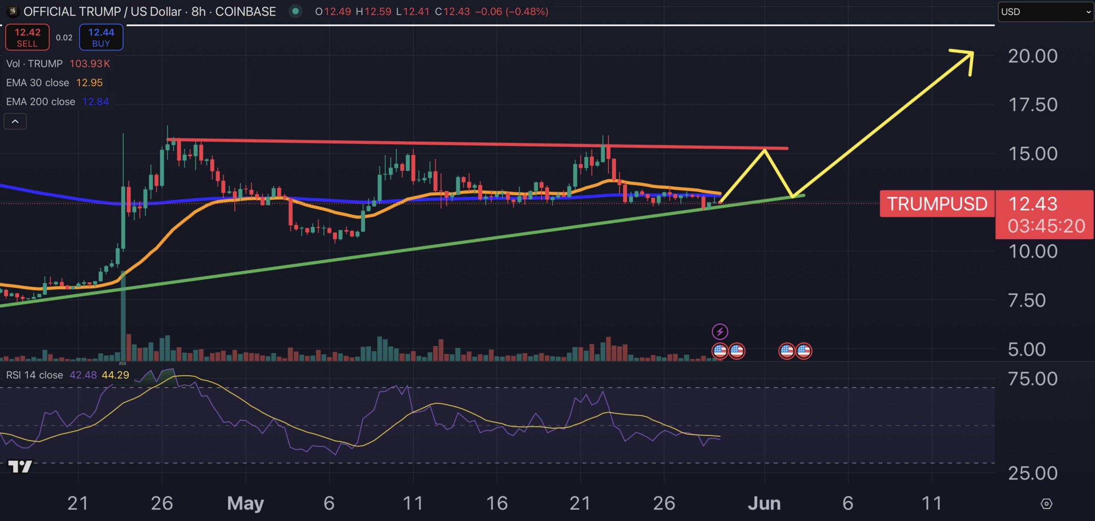Select the EMA 200 close indicator label
Viewport: 1095px width, 521px height.
click(x=41, y=102)
